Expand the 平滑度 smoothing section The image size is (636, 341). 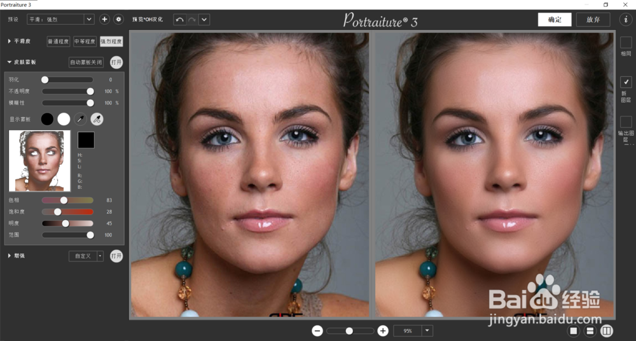point(10,41)
